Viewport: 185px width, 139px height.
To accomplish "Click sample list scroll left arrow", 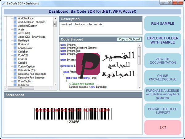I will [6, 88].
